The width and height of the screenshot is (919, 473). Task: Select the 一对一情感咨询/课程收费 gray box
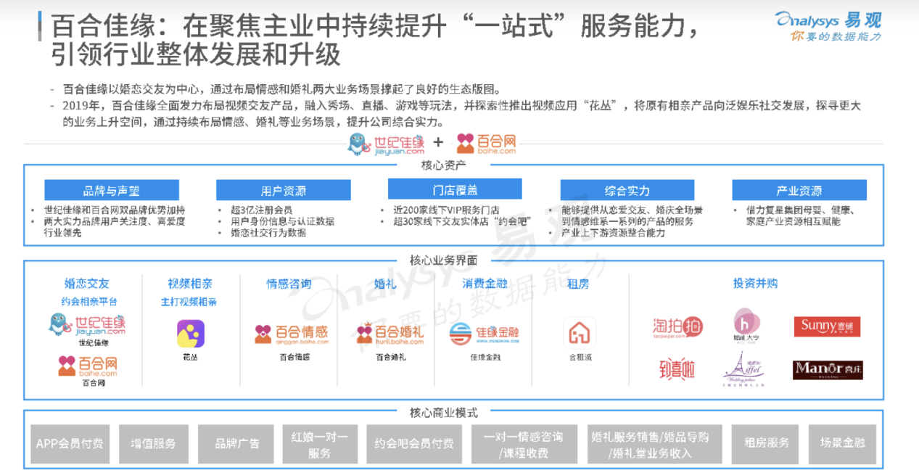[524, 444]
